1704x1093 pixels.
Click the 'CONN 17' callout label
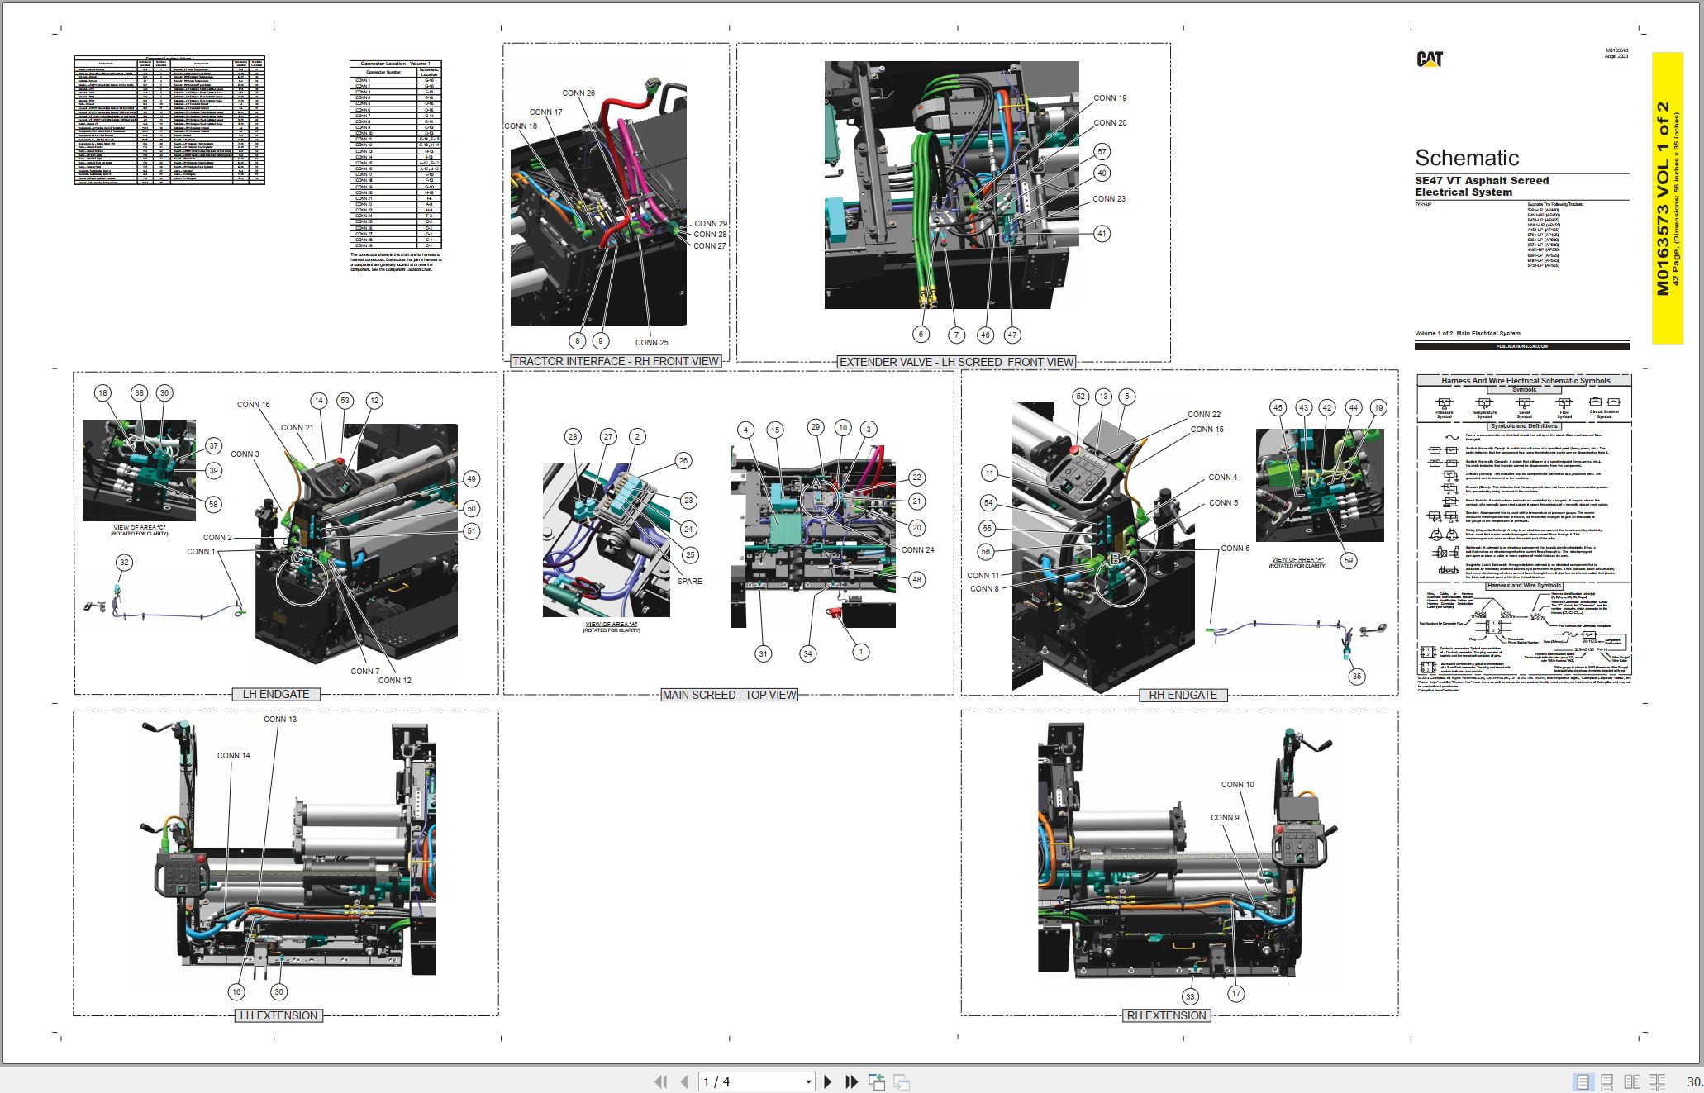click(x=546, y=112)
